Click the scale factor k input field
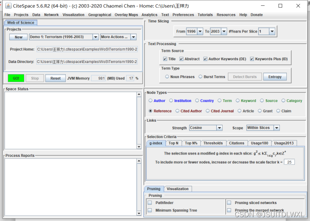 290,162
